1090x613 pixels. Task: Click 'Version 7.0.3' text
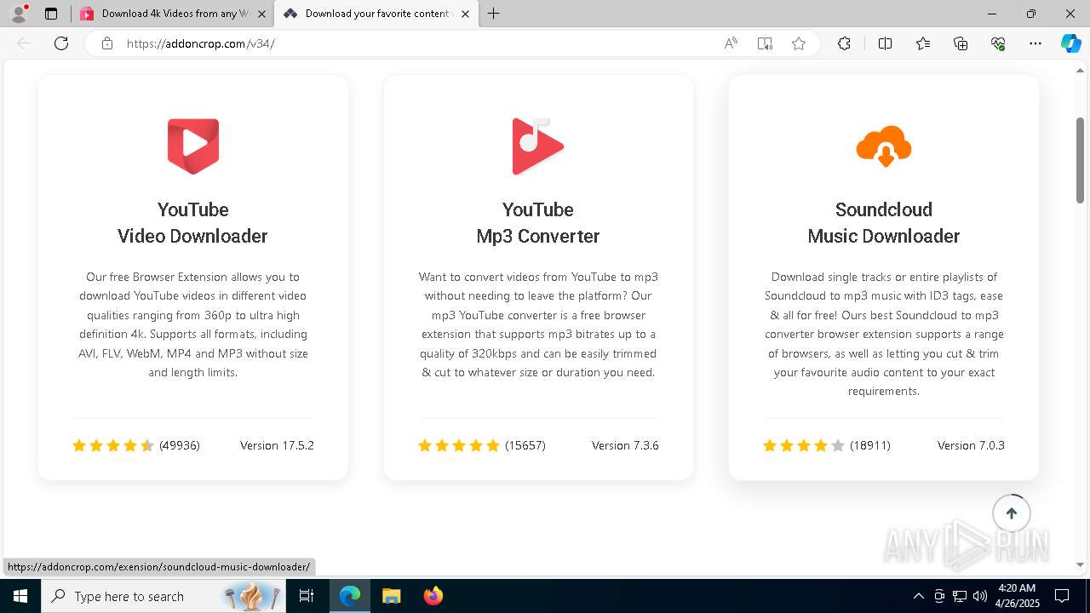(x=971, y=445)
